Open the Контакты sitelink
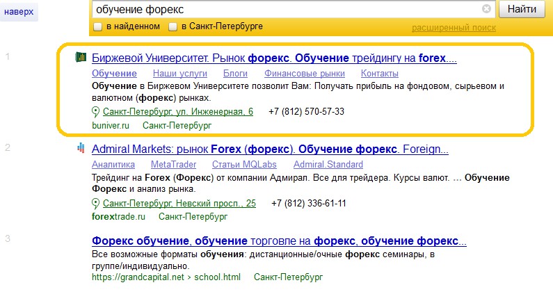Image resolution: width=553 pixels, height=301 pixels. [x=380, y=73]
